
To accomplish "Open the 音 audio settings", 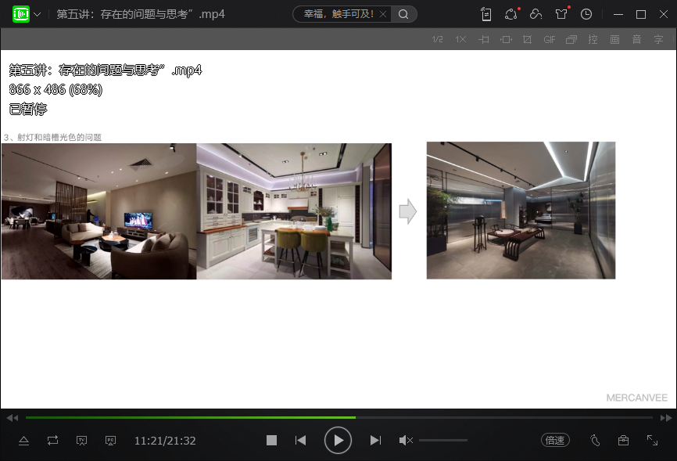I will 636,39.
